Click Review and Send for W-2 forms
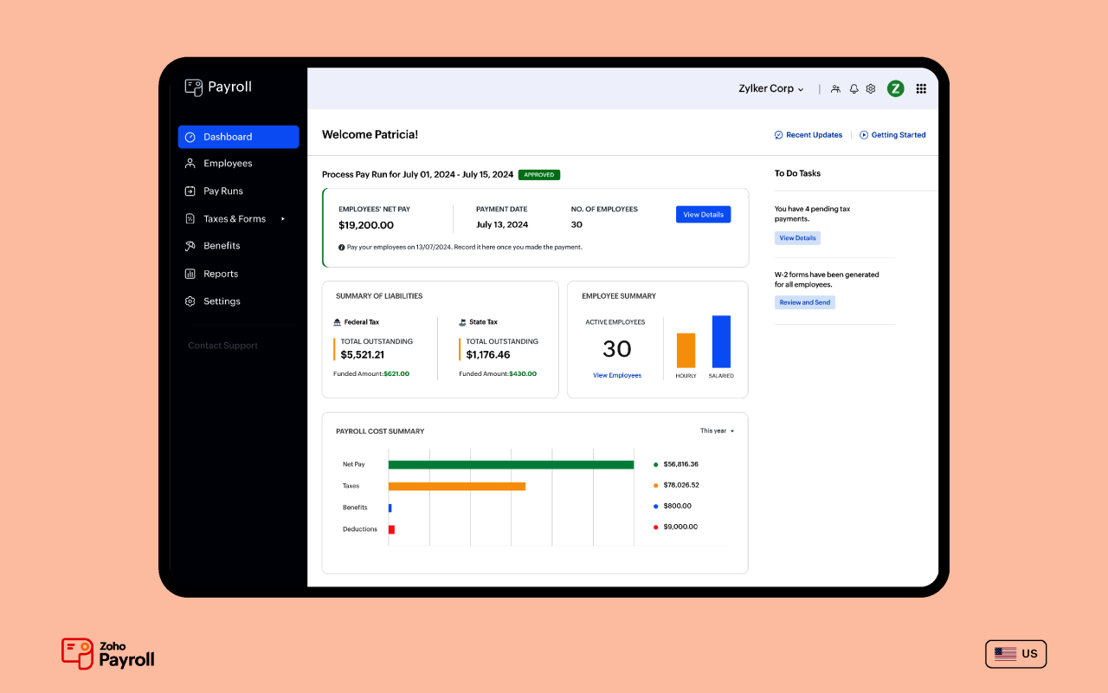Viewport: 1108px width, 693px height. 804,301
